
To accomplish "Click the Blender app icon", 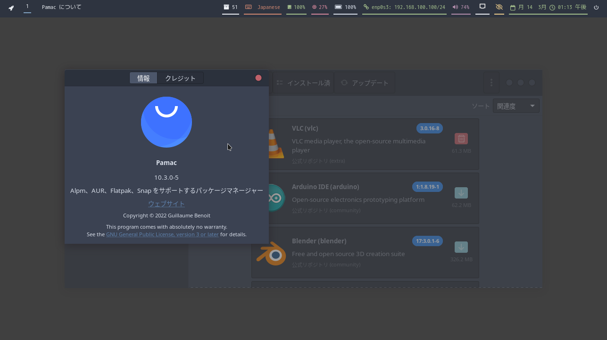I will (x=271, y=254).
